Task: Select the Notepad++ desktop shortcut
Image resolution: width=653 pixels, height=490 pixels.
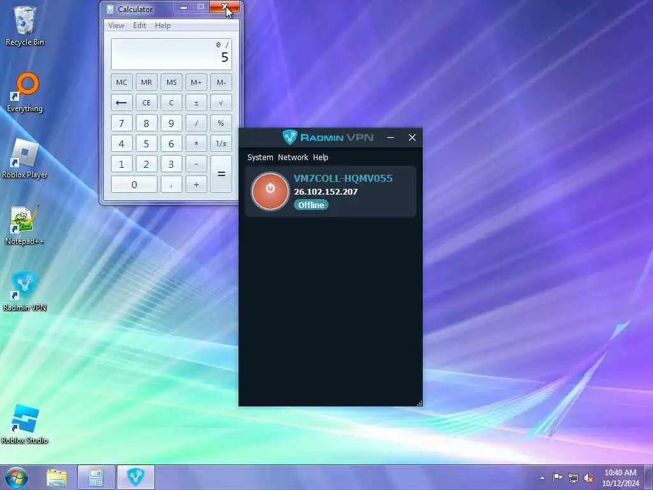Action: point(25,225)
